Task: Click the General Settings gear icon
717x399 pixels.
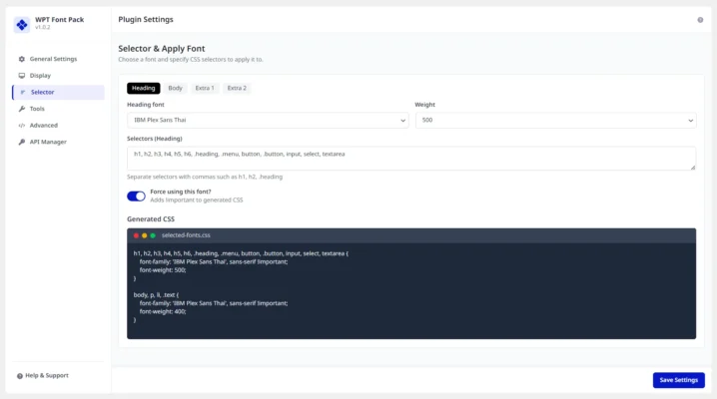Action: point(22,59)
